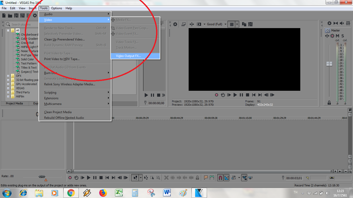This screenshot has height=198, width=353.
Task: Toggle preview Overlays grid button
Action: (x=232, y=24)
